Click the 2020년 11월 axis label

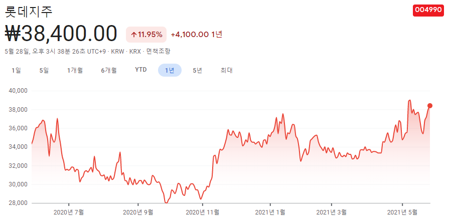click(203, 212)
